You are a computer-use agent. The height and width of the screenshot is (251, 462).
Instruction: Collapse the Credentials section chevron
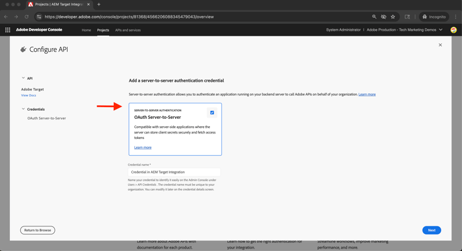[x=23, y=109]
